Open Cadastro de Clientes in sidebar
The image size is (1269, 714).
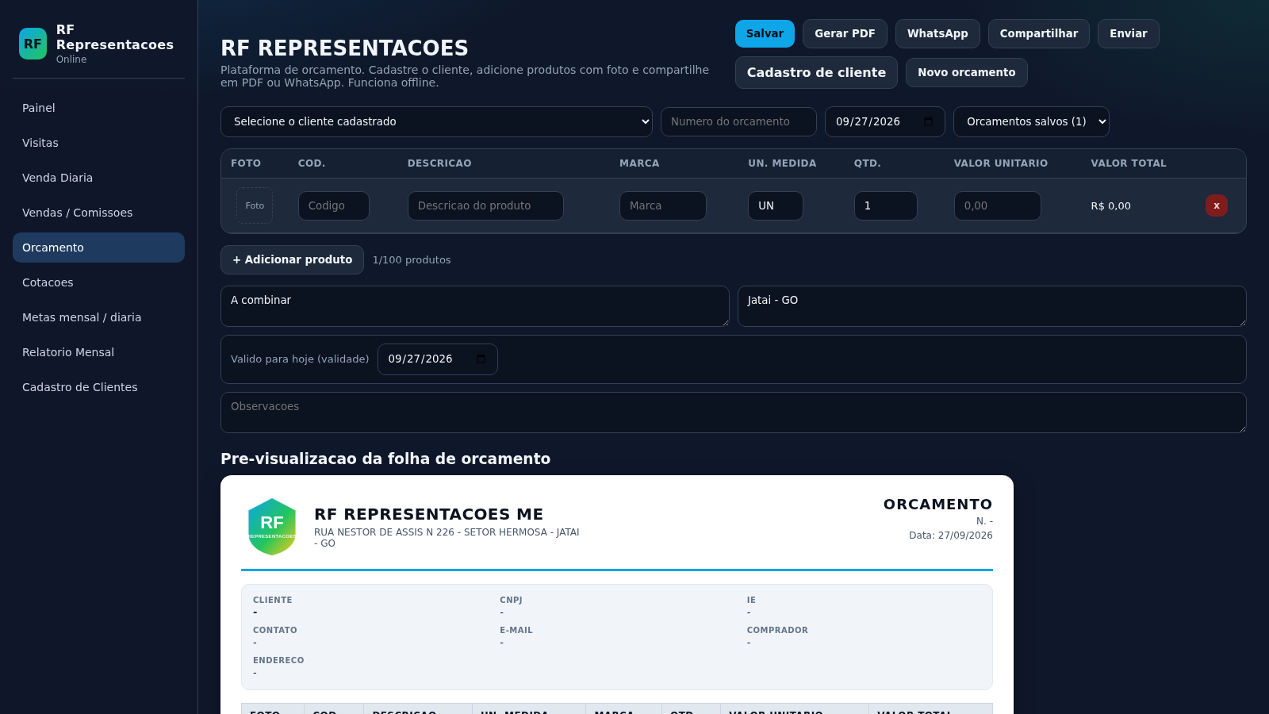(x=98, y=387)
